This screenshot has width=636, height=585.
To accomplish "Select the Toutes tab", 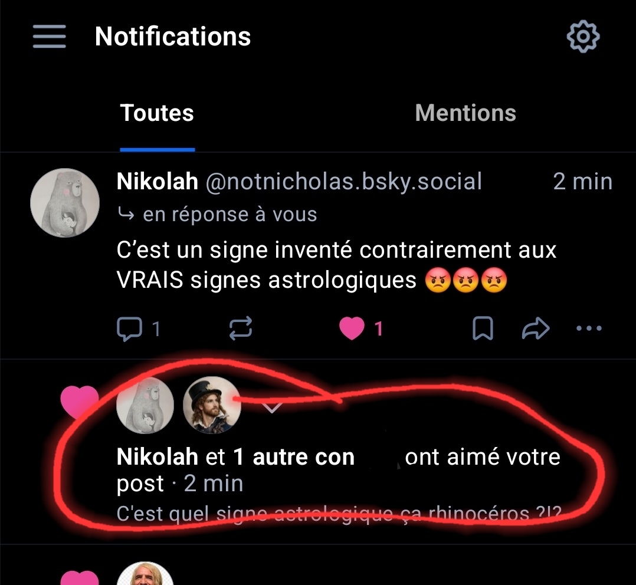I will pyautogui.click(x=157, y=113).
